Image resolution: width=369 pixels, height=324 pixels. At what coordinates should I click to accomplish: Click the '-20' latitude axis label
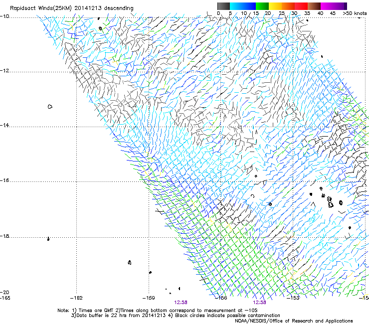(x=4, y=292)
